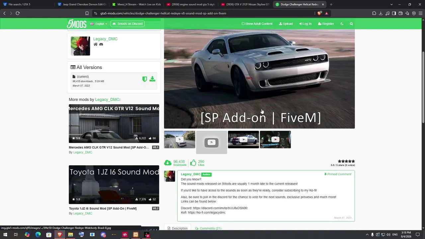425x239 pixels.
Task: Open the browser extensions puzzle icon
Action: click(374, 13)
